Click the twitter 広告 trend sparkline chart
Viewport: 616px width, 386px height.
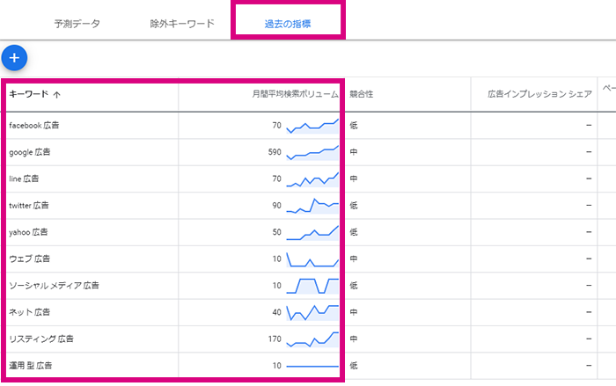(x=312, y=206)
